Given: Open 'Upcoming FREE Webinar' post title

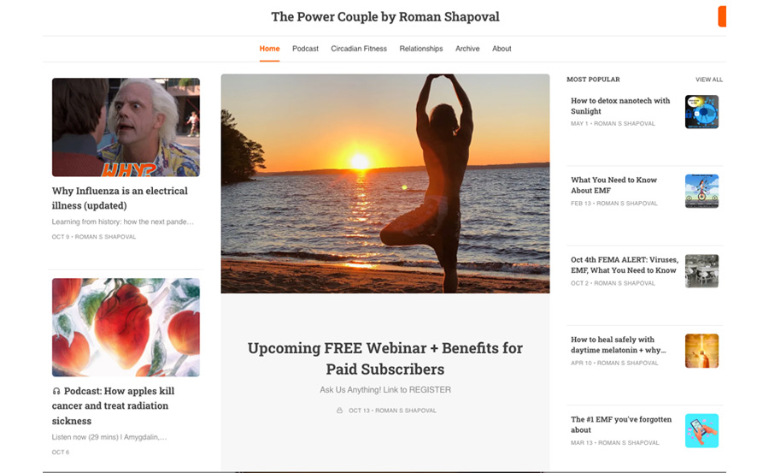Looking at the screenshot, I should [x=385, y=358].
